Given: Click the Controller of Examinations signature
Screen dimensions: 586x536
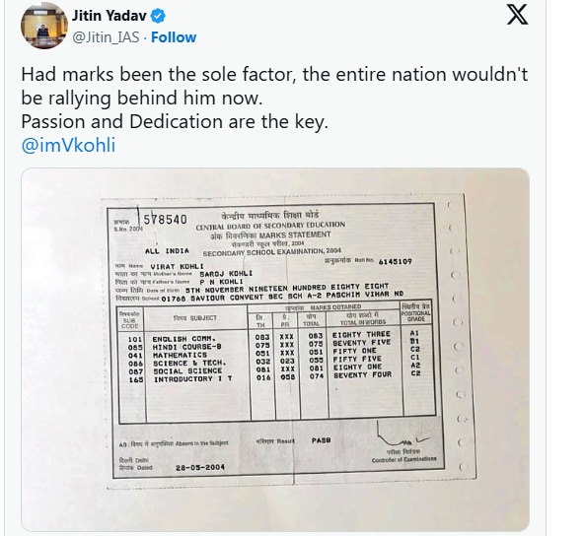Looking at the screenshot, I should click(x=403, y=437).
